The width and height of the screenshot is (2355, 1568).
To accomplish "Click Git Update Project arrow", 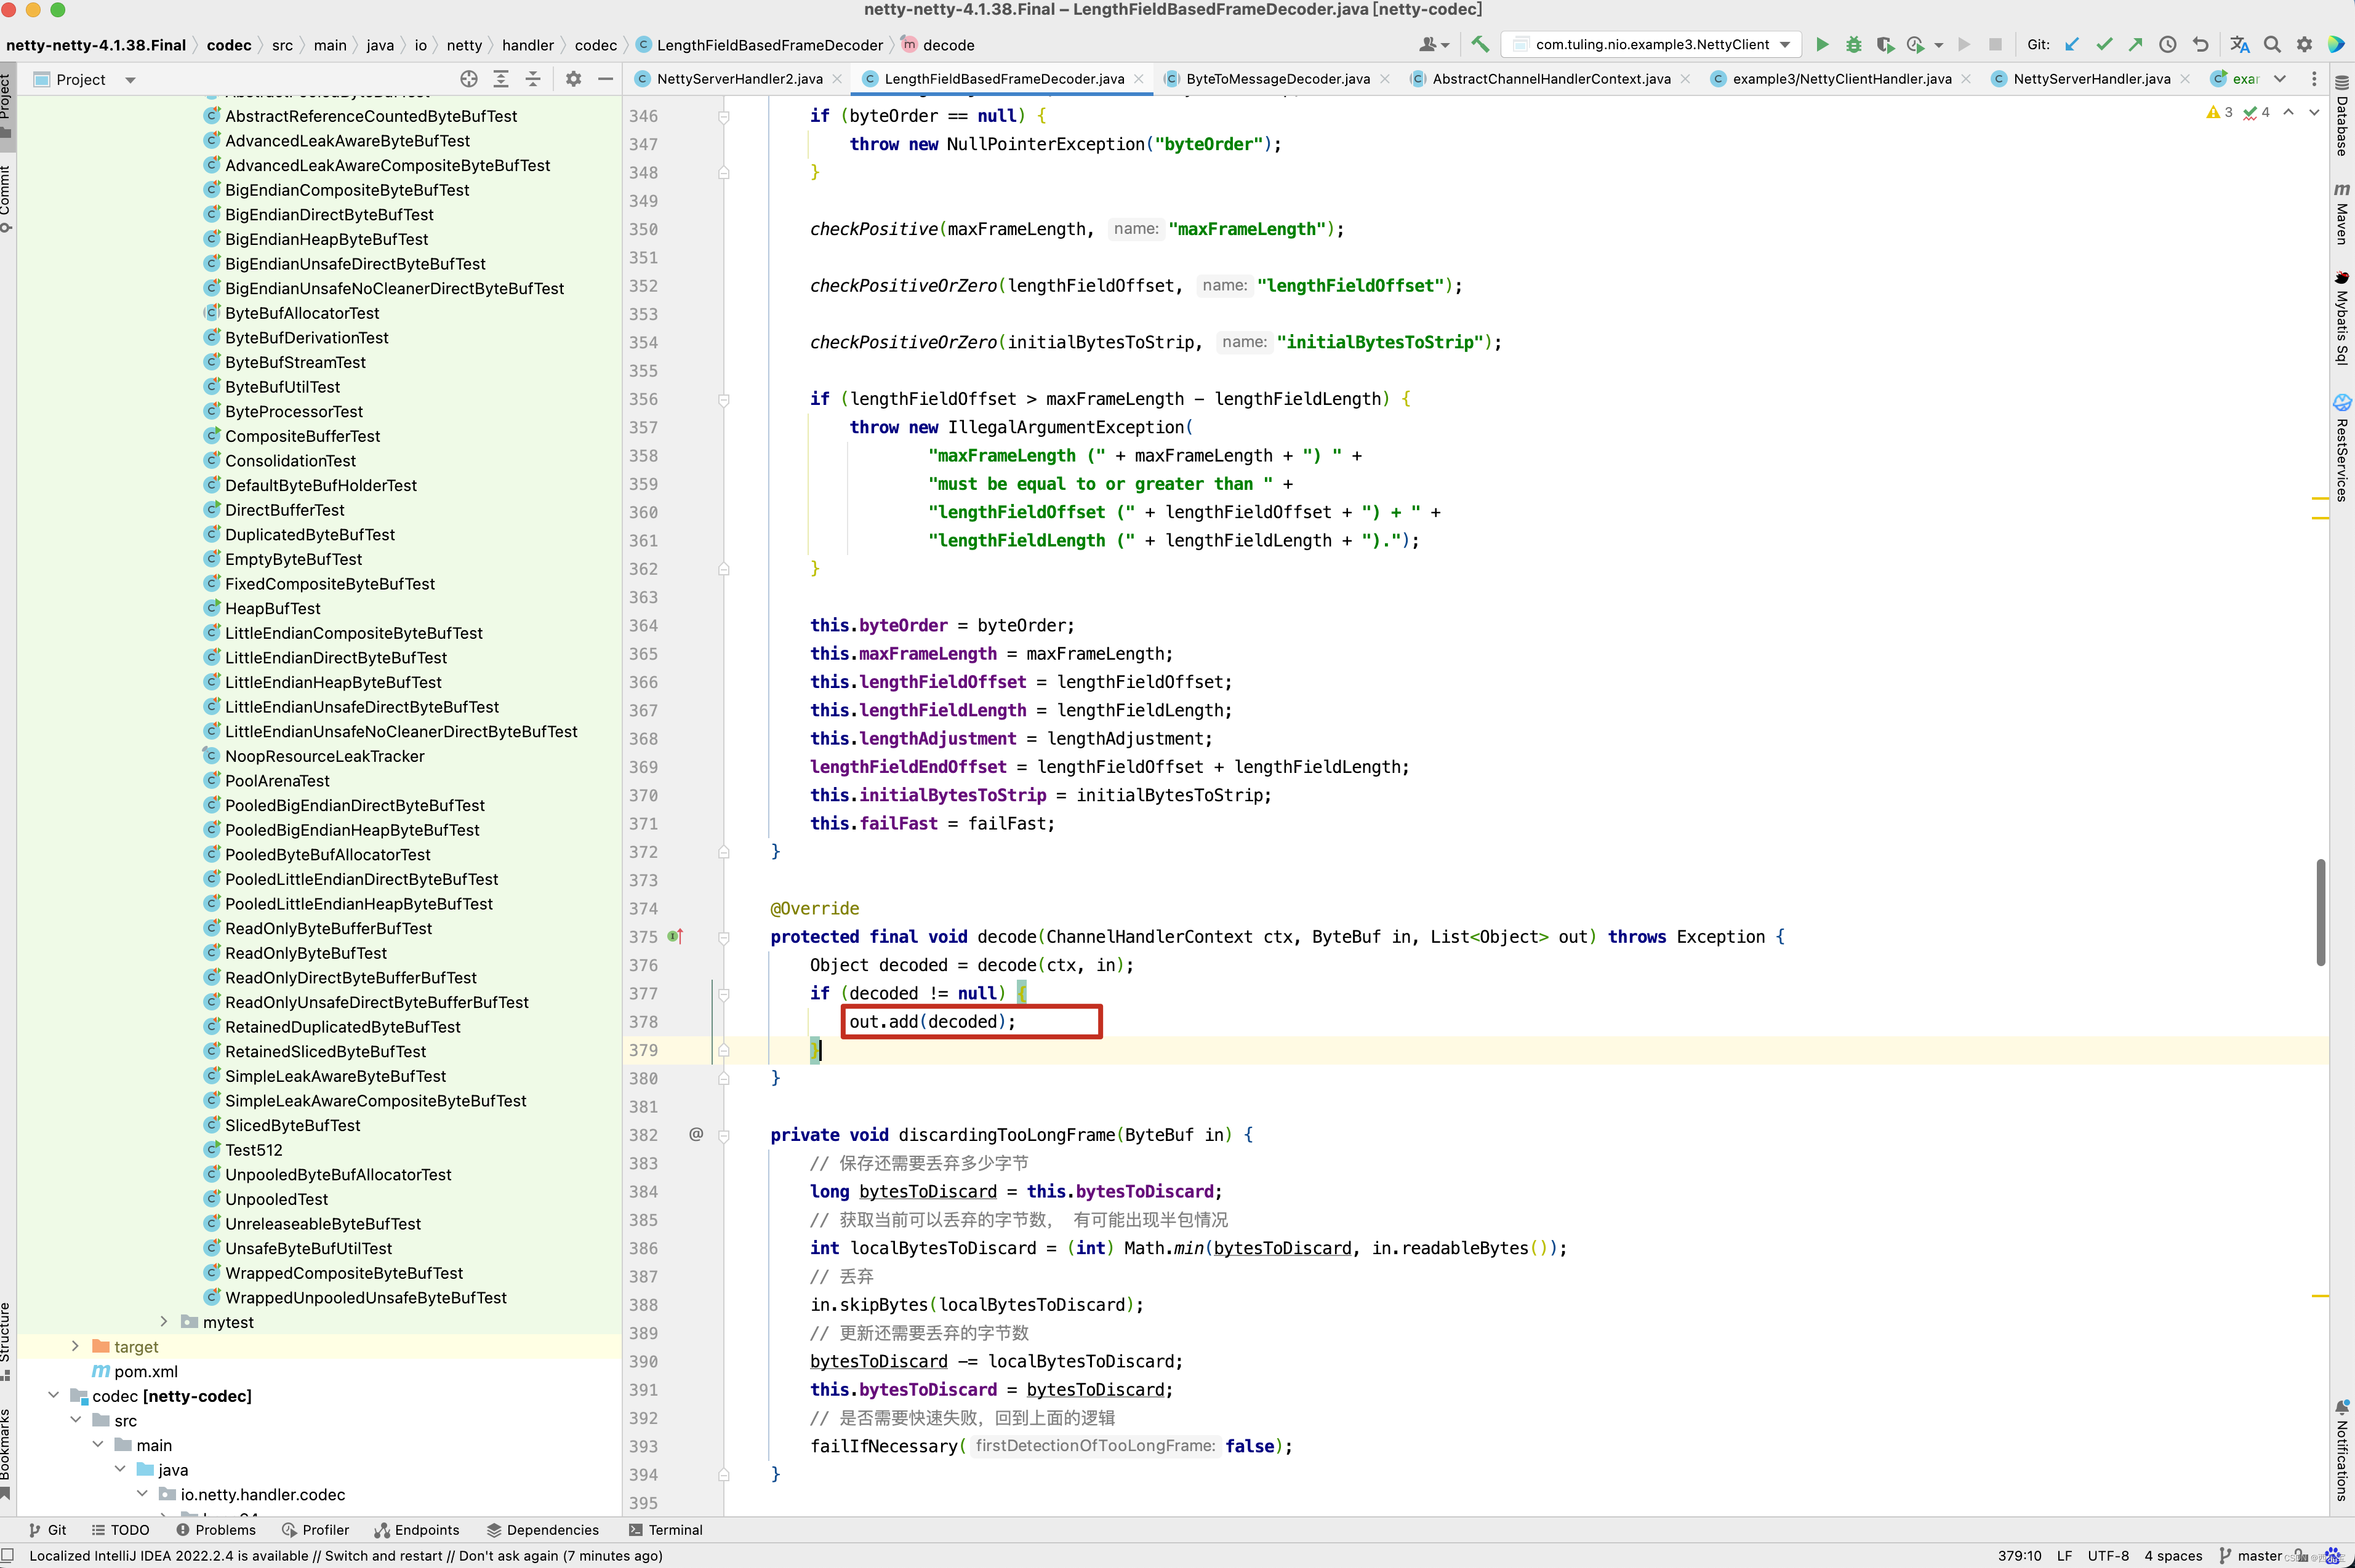I will 2072,44.
